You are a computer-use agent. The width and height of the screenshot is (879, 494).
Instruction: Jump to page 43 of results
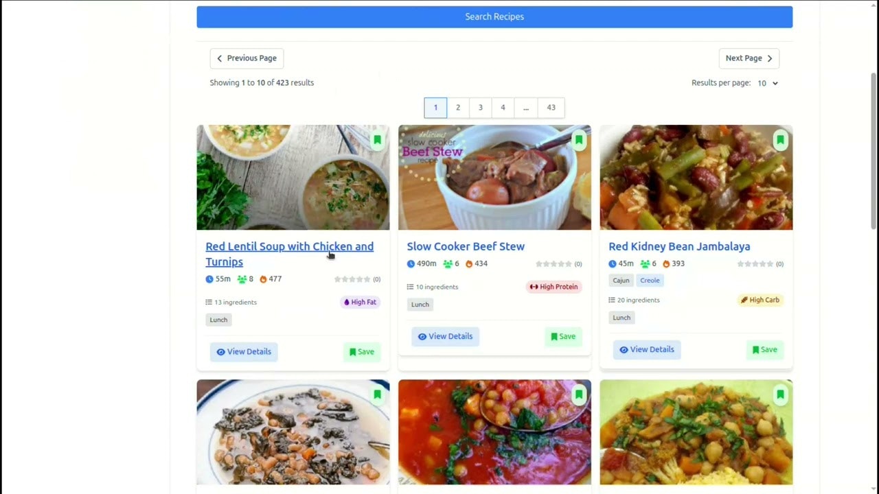(x=551, y=107)
